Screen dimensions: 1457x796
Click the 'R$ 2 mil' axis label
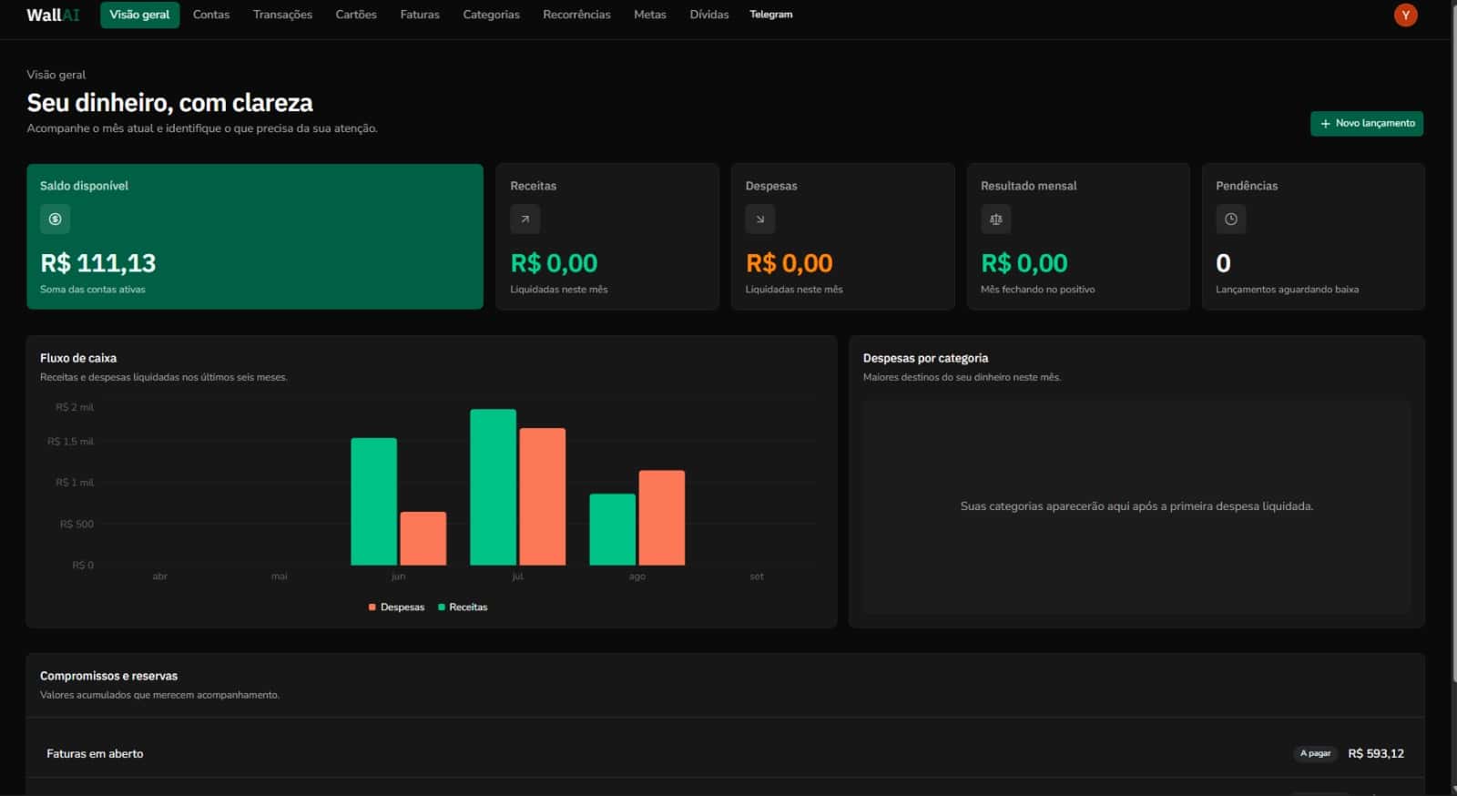pyautogui.click(x=75, y=407)
